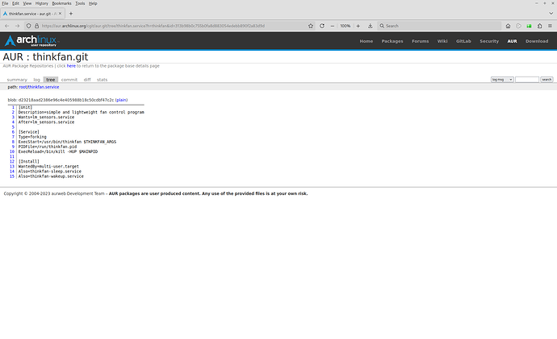The image size is (557, 339).
Task: Focus the cgit search text field
Action: coord(527,80)
